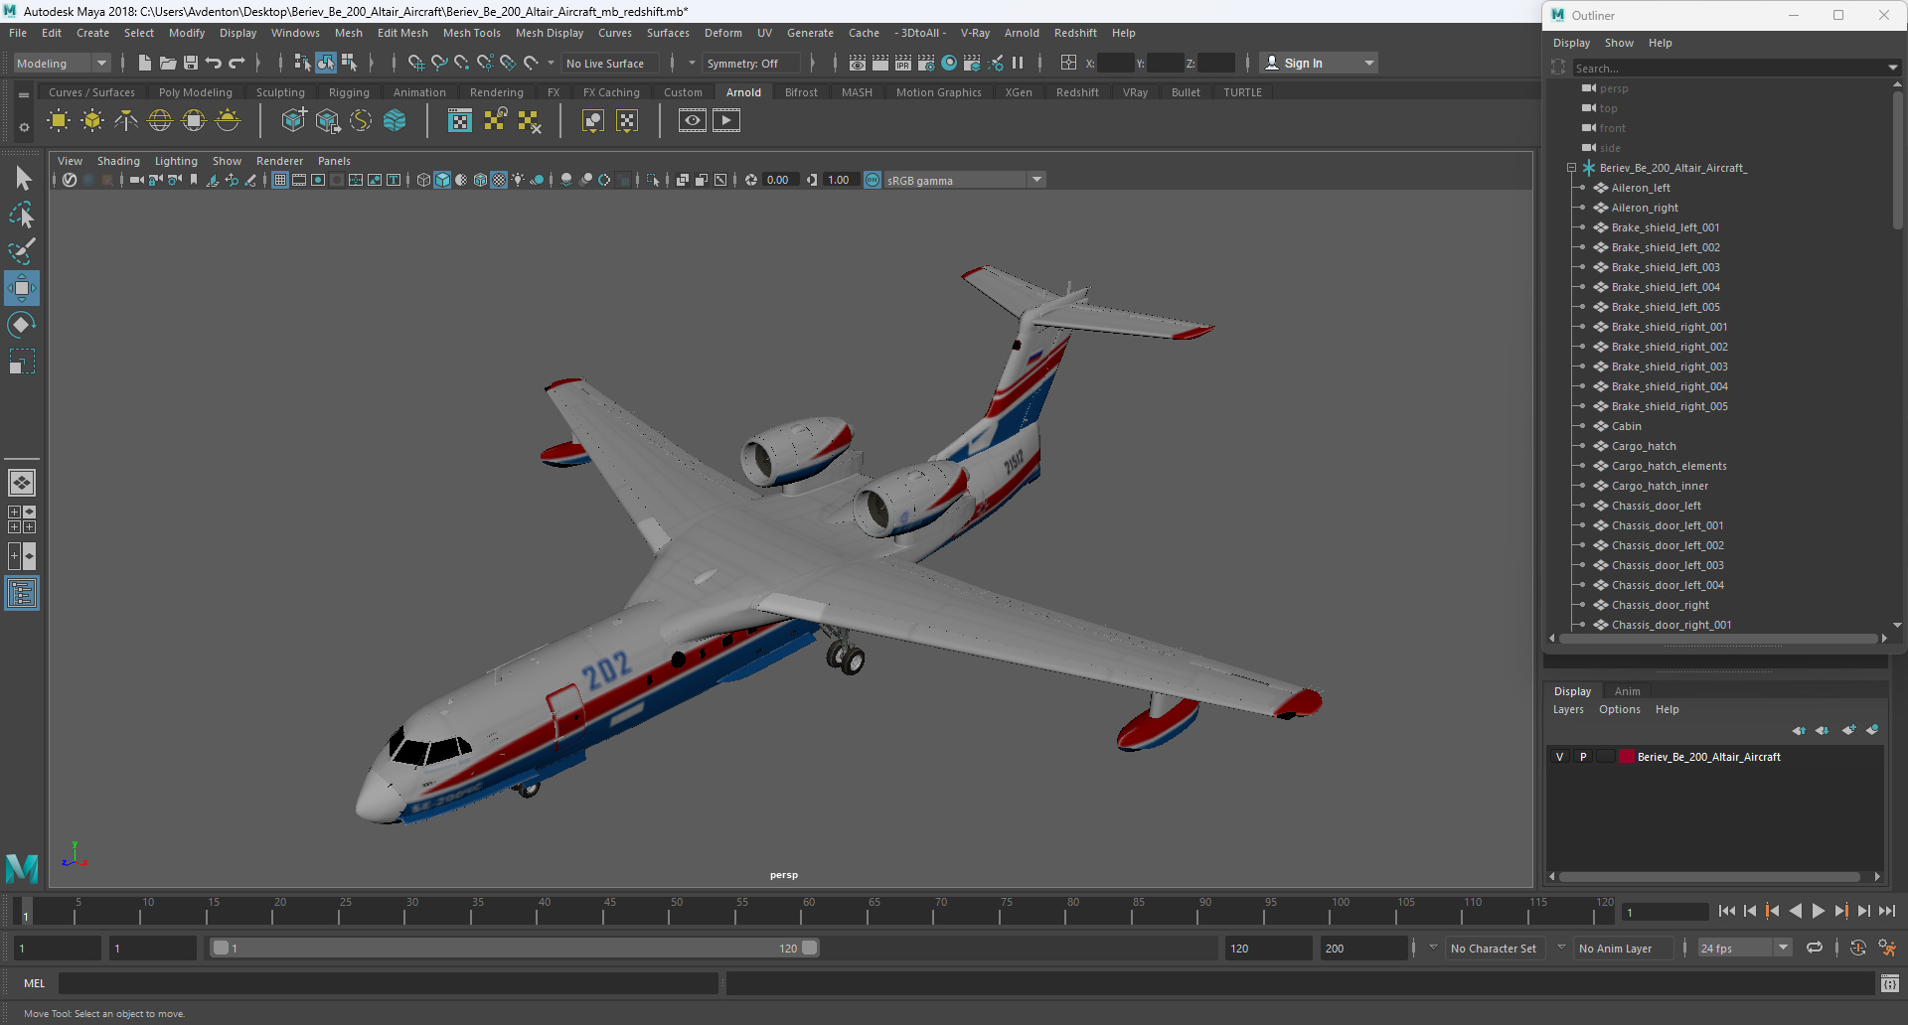Switch to the Anim layer tab
The height and width of the screenshot is (1025, 1908).
(x=1627, y=691)
